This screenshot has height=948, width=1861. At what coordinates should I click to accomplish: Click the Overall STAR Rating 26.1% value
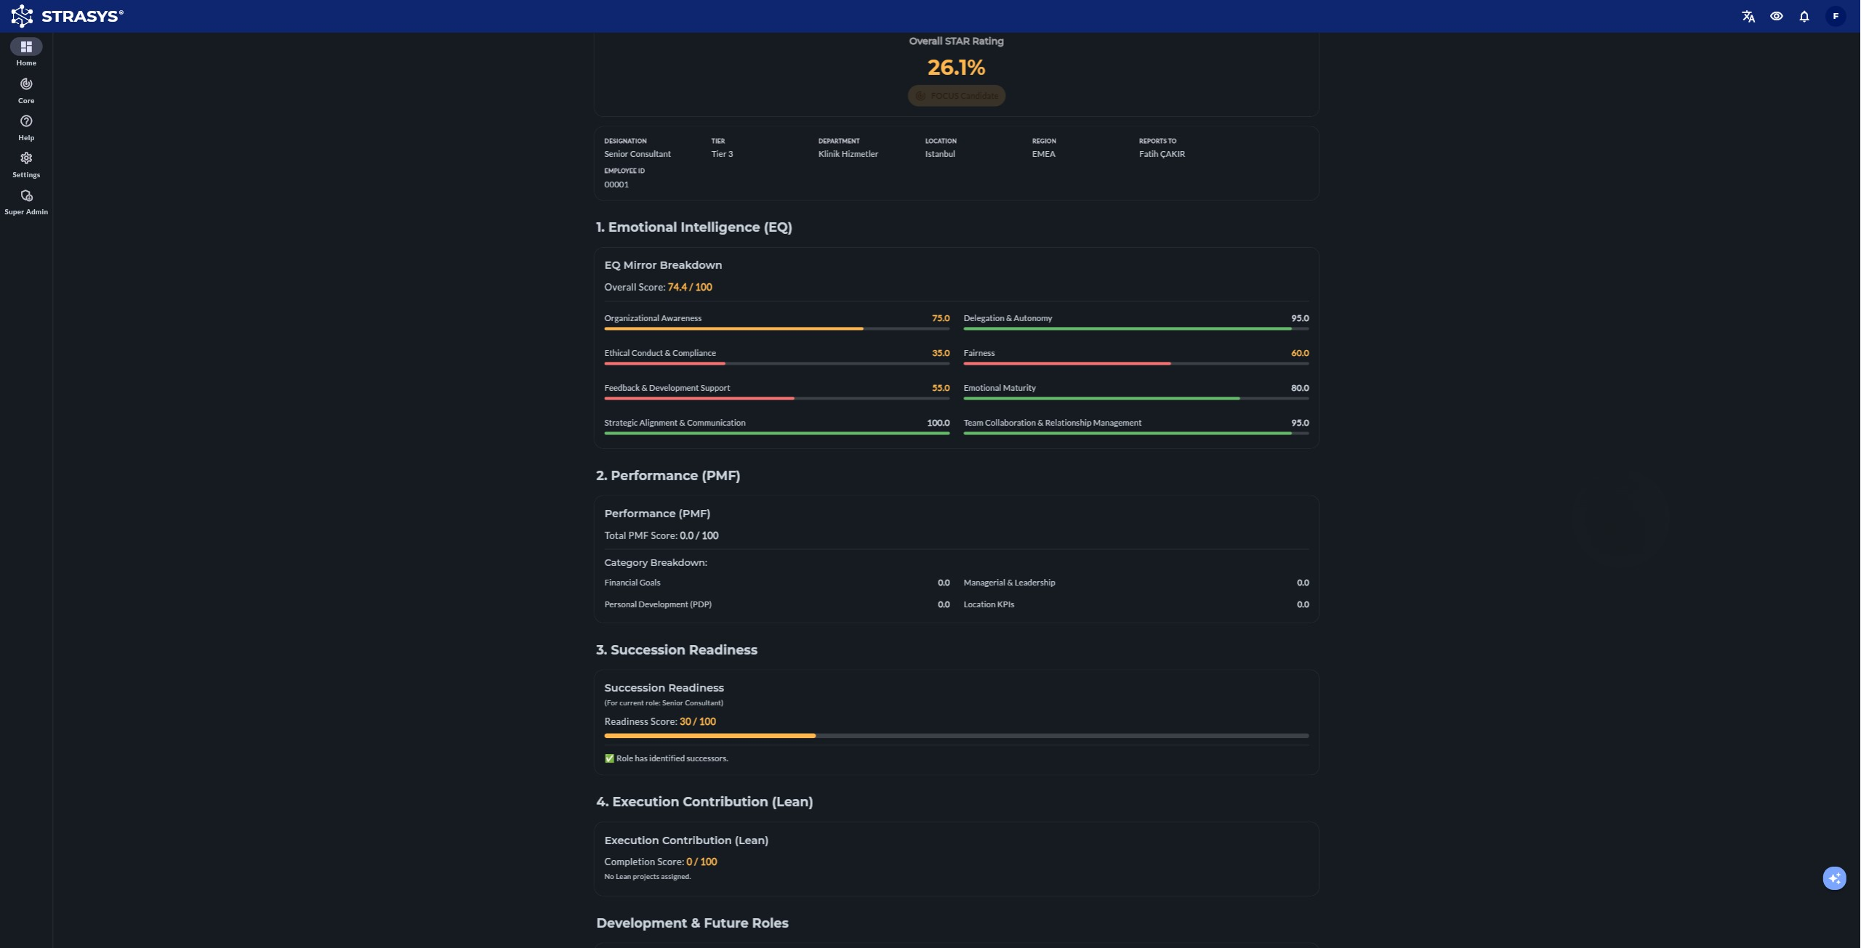click(x=956, y=68)
